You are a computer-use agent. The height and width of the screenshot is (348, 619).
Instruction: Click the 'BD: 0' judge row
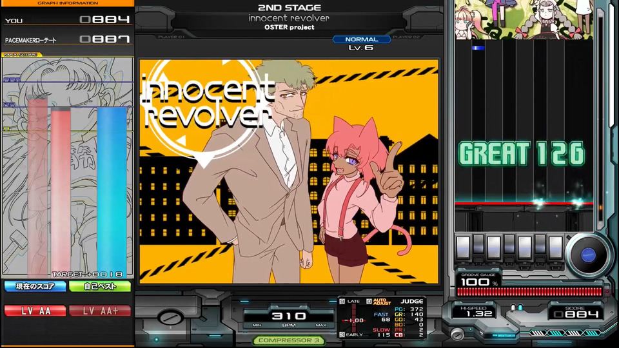pyautogui.click(x=409, y=325)
